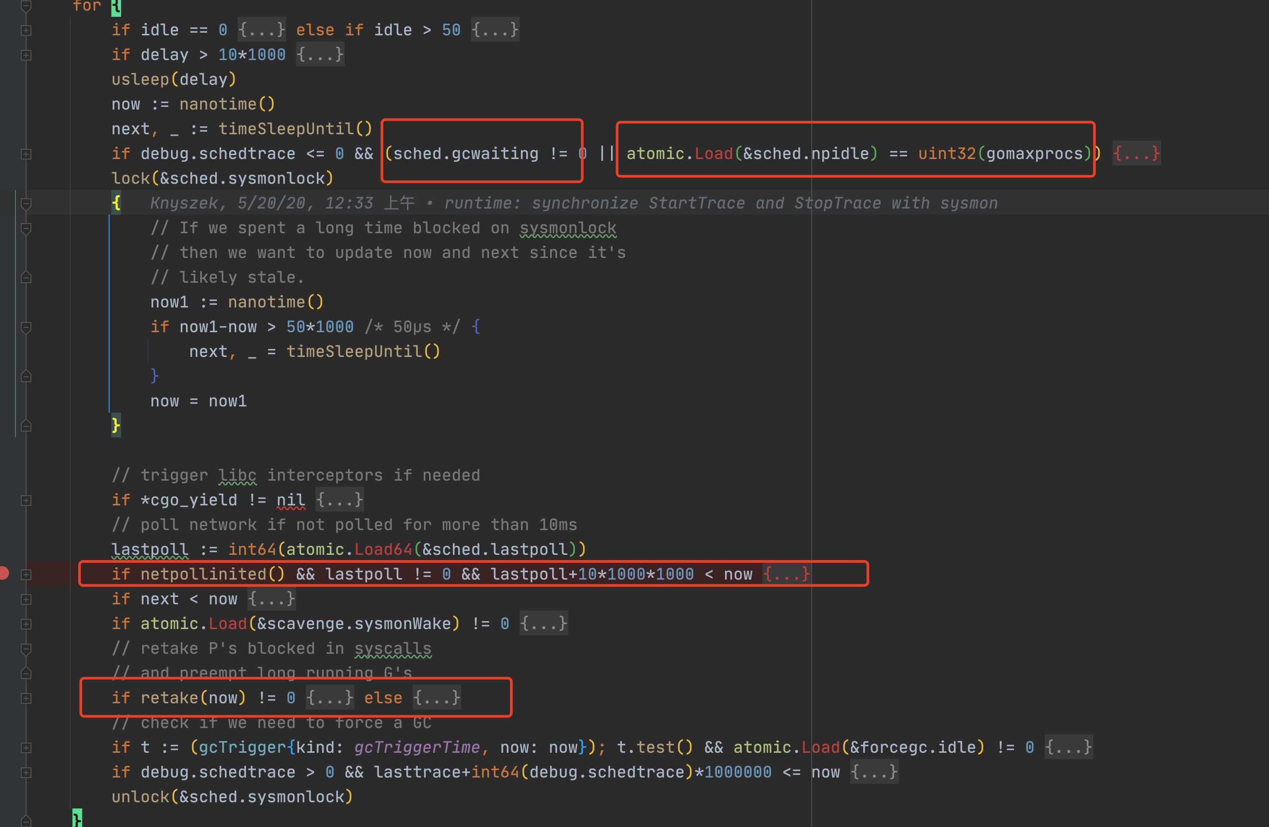This screenshot has width=1269, height=827.
Task: Expand fold icon beside 'if idle == 0'
Action: (26, 30)
